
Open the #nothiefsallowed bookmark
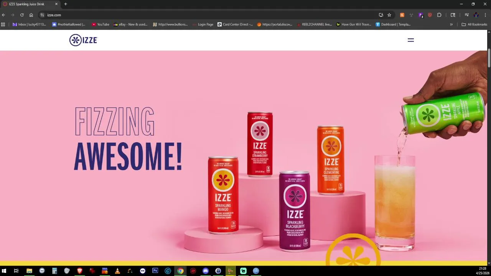coord(69,25)
